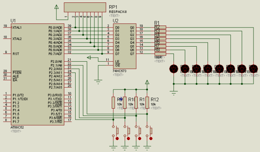Click the 74HC573 latch chip U2
260x152 pixels.
pyautogui.click(x=125, y=46)
